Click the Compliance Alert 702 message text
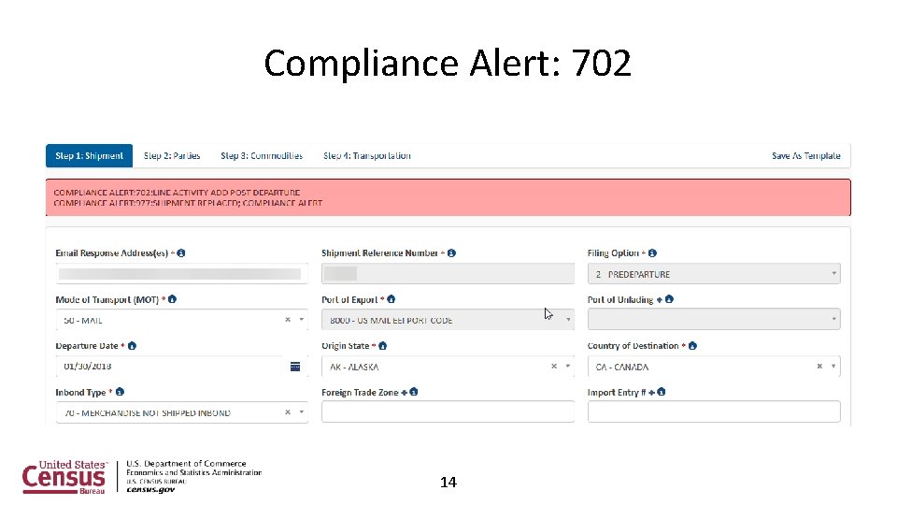 [x=177, y=193]
